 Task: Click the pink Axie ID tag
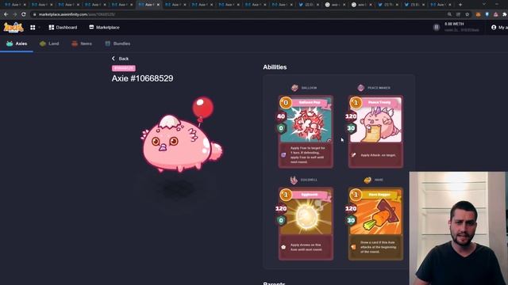click(x=124, y=68)
